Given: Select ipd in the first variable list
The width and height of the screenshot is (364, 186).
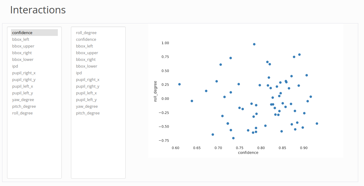Looking at the screenshot, I should pyautogui.click(x=15, y=66).
